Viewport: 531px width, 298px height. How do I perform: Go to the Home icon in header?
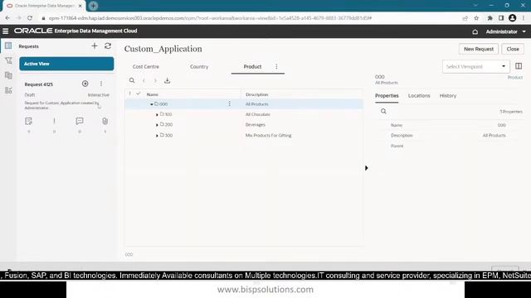475,31
